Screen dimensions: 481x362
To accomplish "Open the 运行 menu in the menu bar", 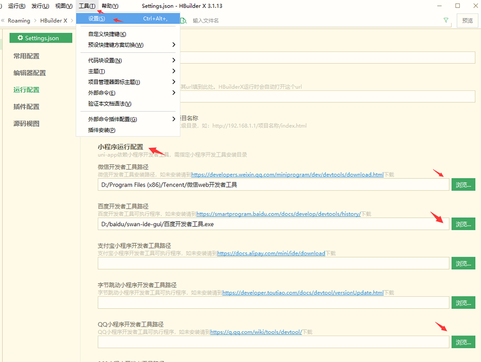I will coord(17,6).
